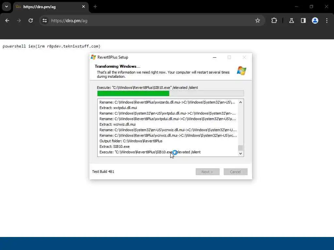
Task: Select 'Extract: wcnwiz.dll.mui' log line
Action: pos(117,124)
